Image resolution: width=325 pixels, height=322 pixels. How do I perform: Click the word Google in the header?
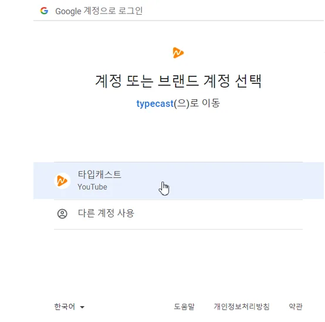point(68,11)
